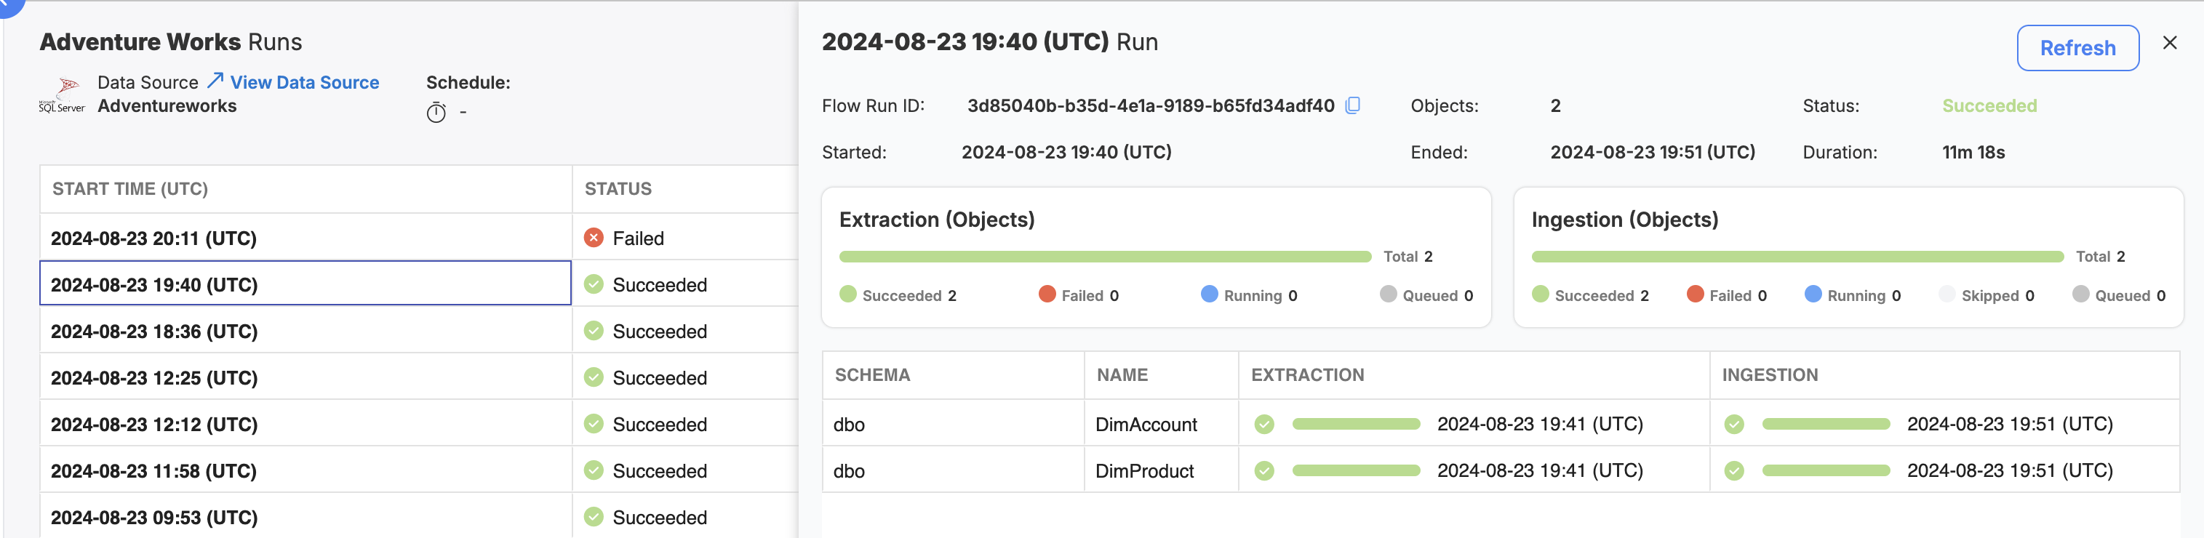Close the run details panel
The height and width of the screenshot is (538, 2204).
pyautogui.click(x=2170, y=43)
